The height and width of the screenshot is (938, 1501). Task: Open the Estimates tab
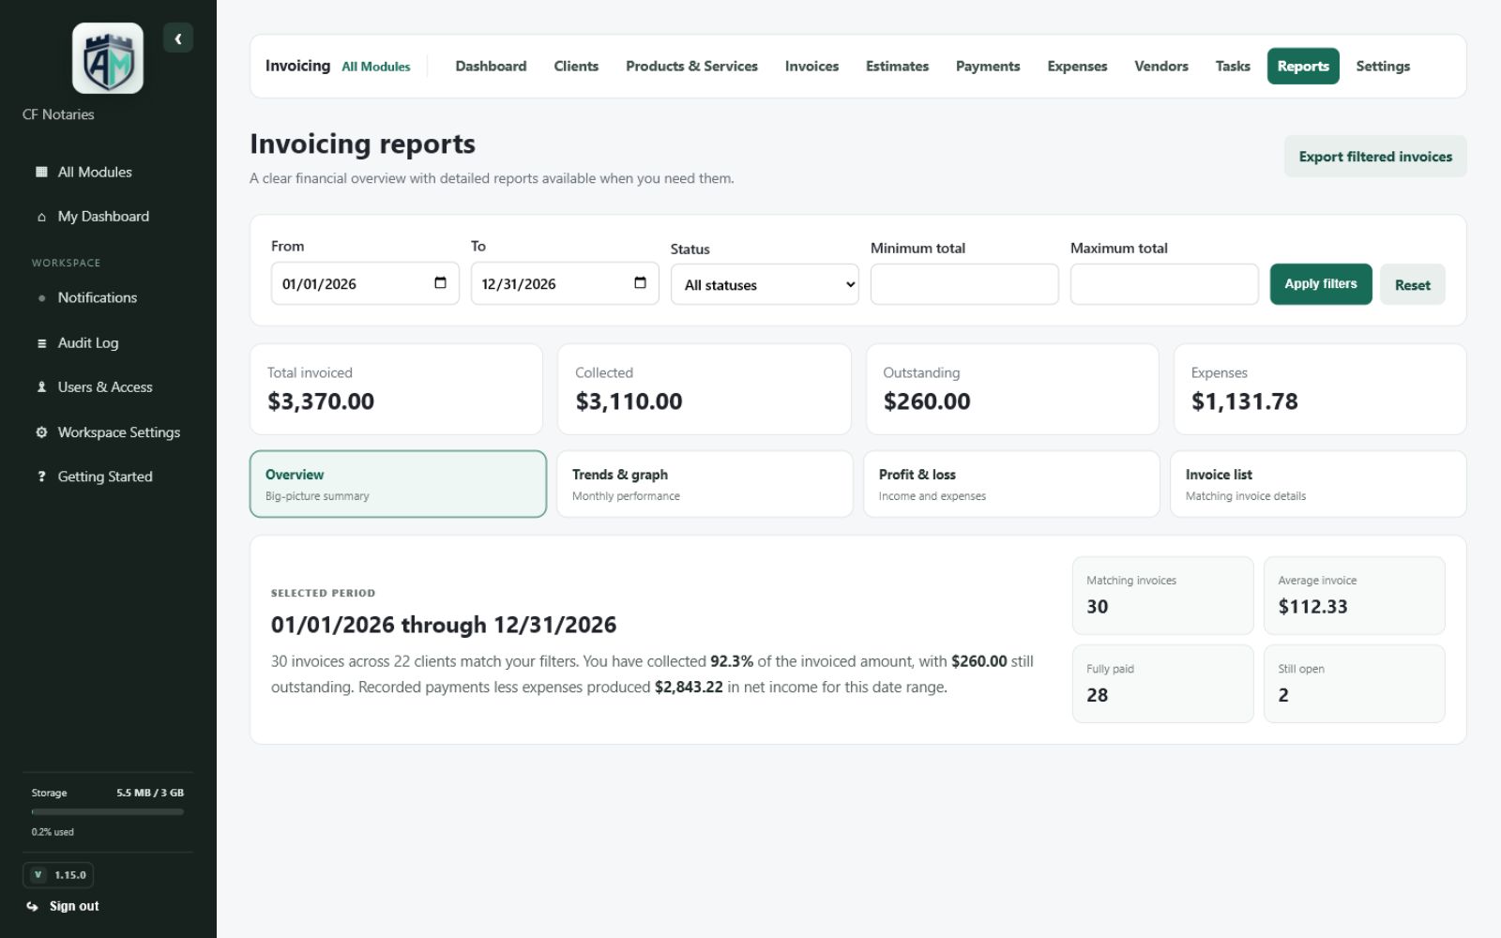pos(897,67)
